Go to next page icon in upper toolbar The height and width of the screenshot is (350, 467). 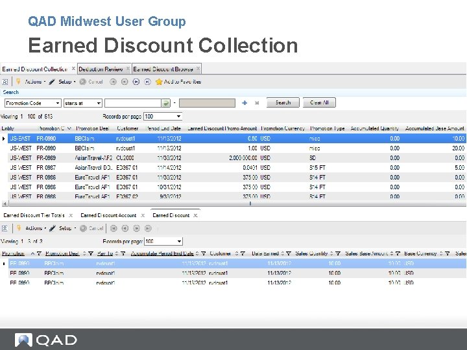tap(136, 82)
